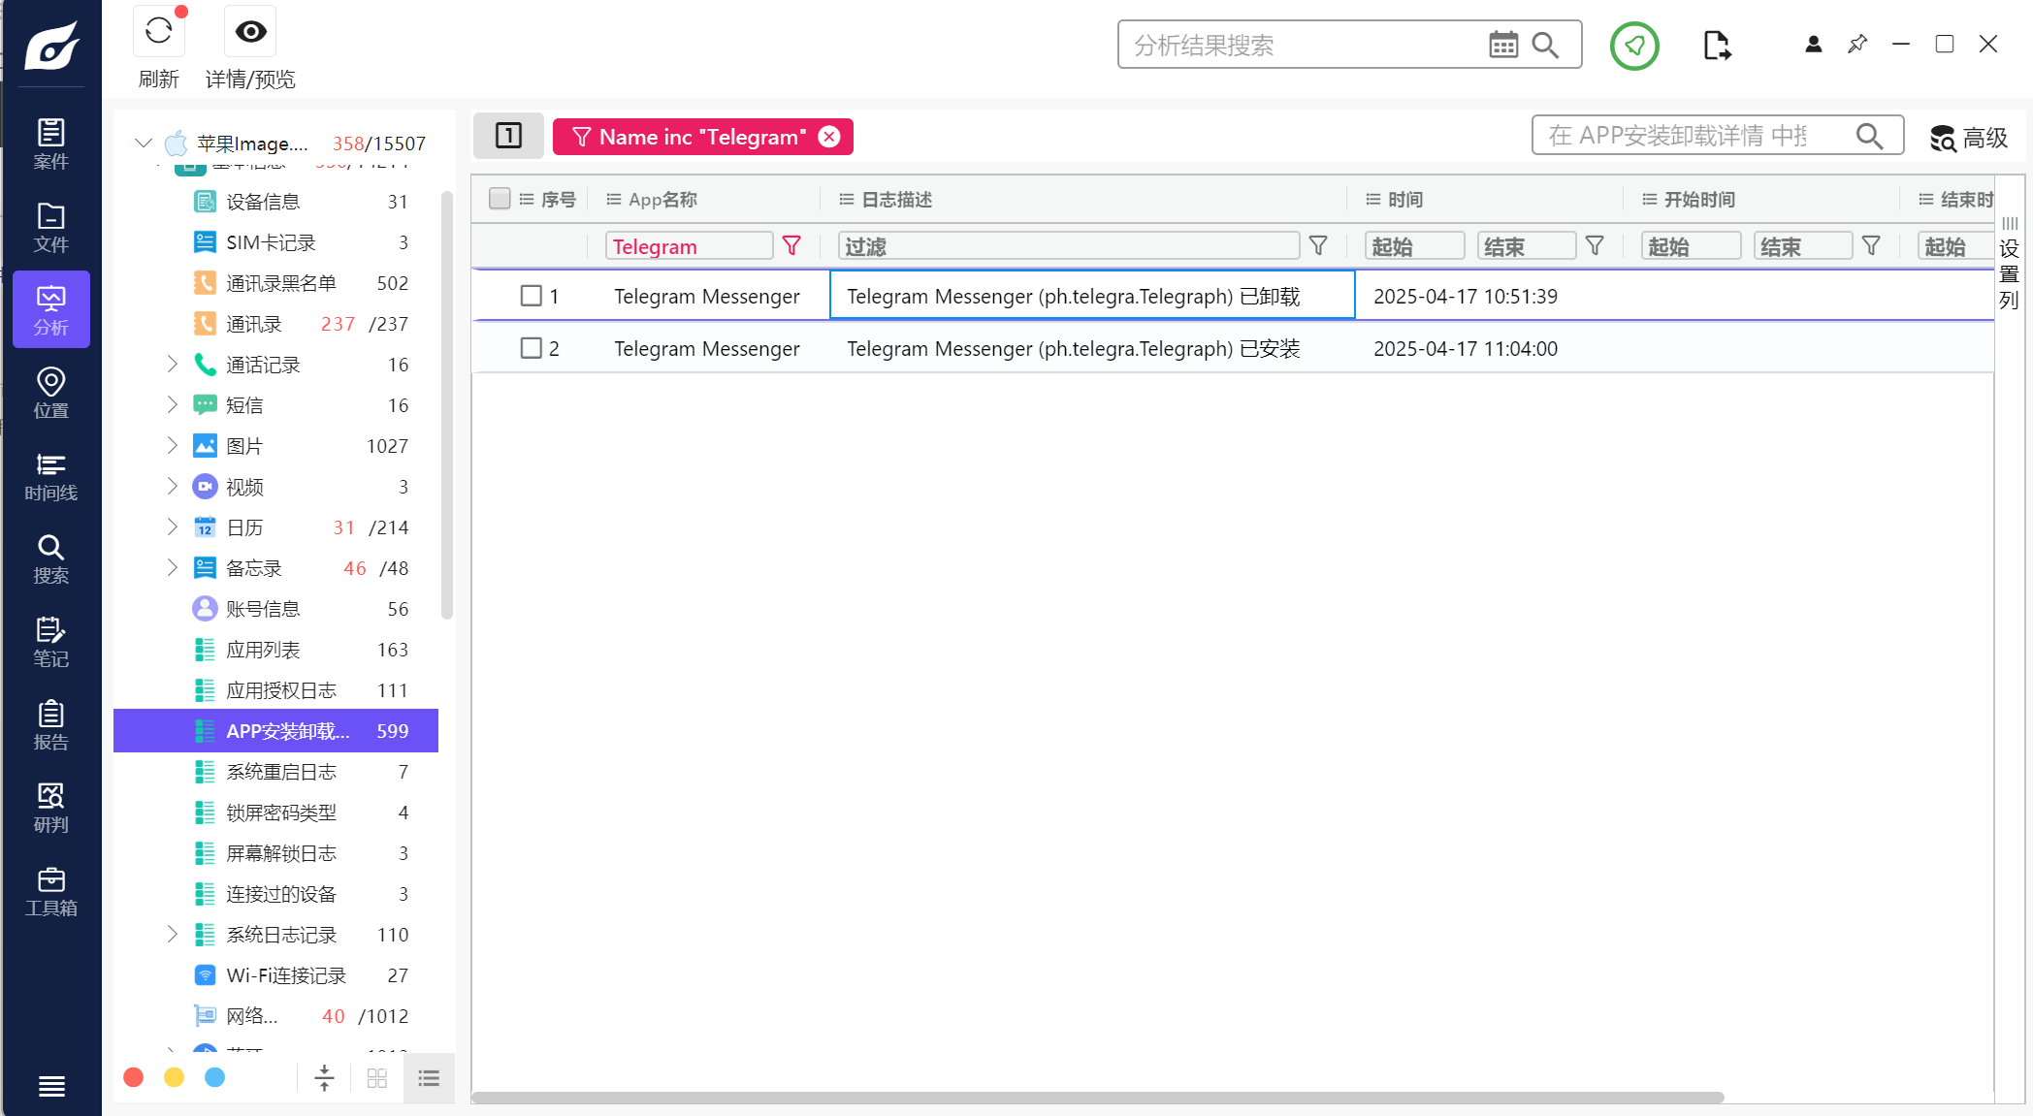Click the time column filter funnel icon
This screenshot has width=2033, height=1116.
1595,246
